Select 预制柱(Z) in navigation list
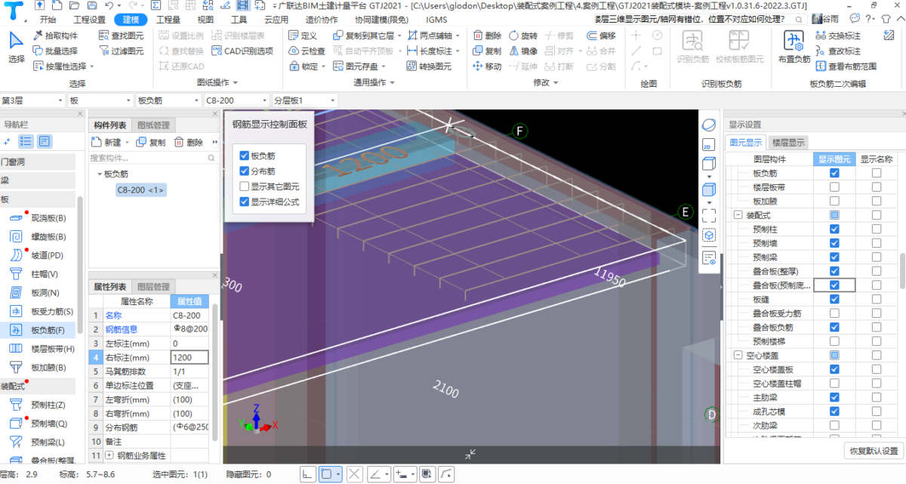Image resolution: width=906 pixels, height=484 pixels. (x=39, y=405)
